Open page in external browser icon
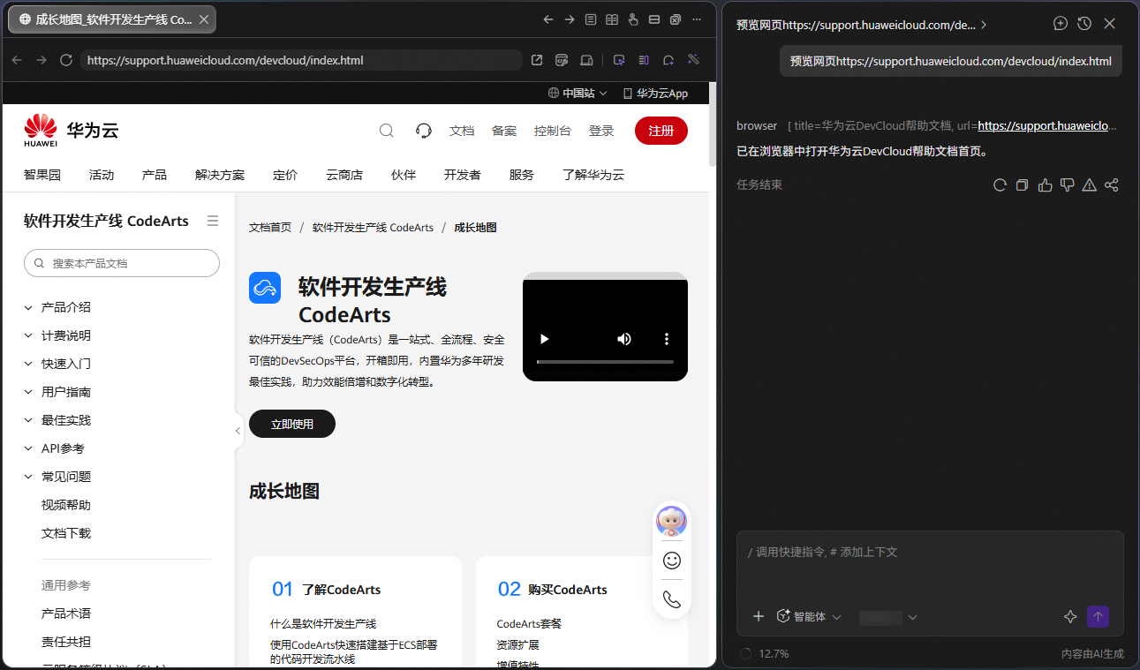1140x670 pixels. pos(537,60)
